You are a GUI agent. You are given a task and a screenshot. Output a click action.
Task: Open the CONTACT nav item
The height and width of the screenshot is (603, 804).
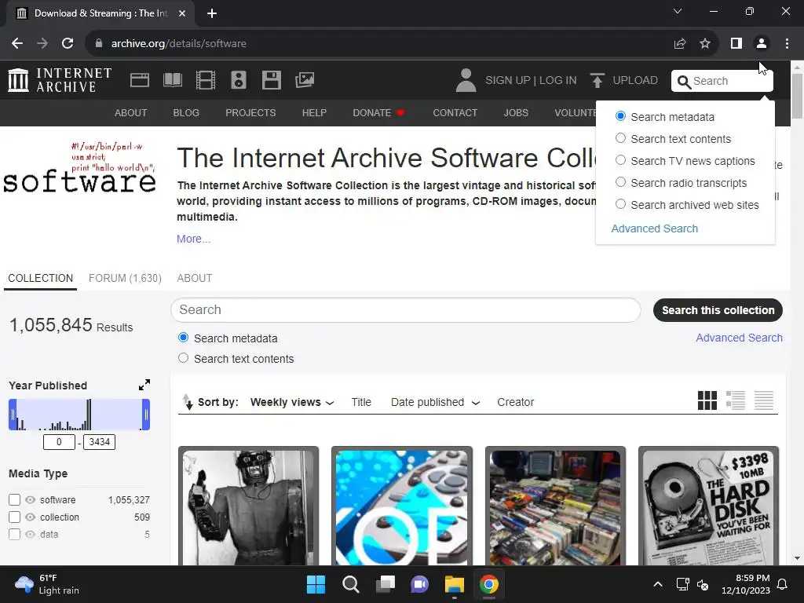coord(455,113)
